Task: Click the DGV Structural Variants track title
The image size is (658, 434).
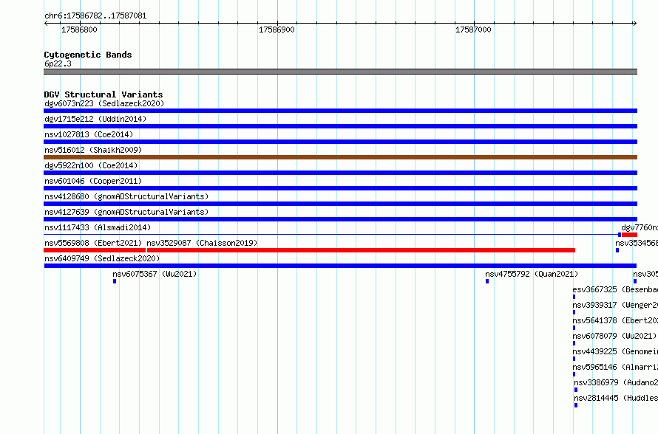Action: click(x=104, y=94)
